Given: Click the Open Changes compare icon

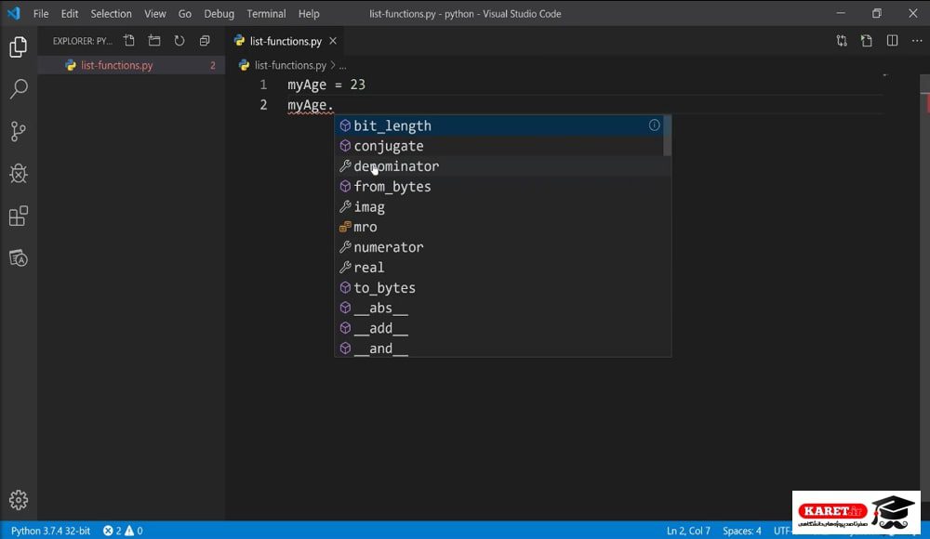Looking at the screenshot, I should pyautogui.click(x=842, y=40).
